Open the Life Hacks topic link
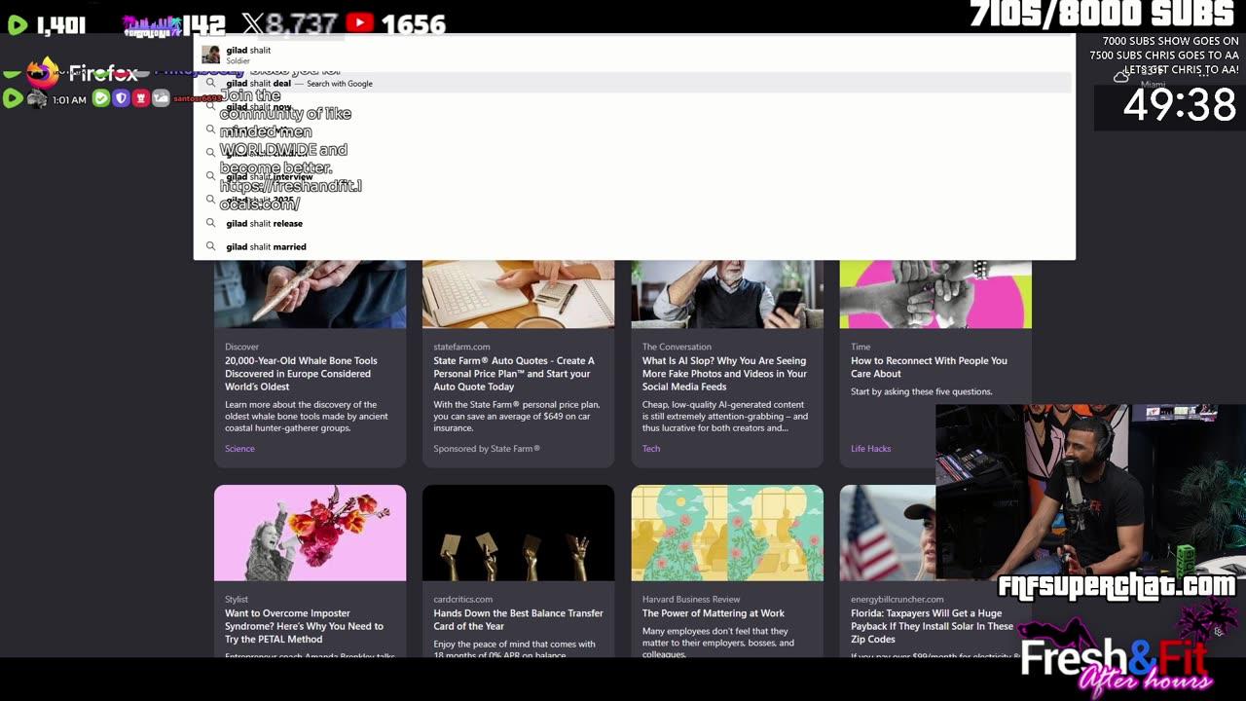The width and height of the screenshot is (1246, 701). point(870,449)
